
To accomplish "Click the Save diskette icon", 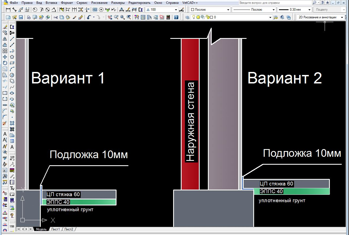I will 20,17.
